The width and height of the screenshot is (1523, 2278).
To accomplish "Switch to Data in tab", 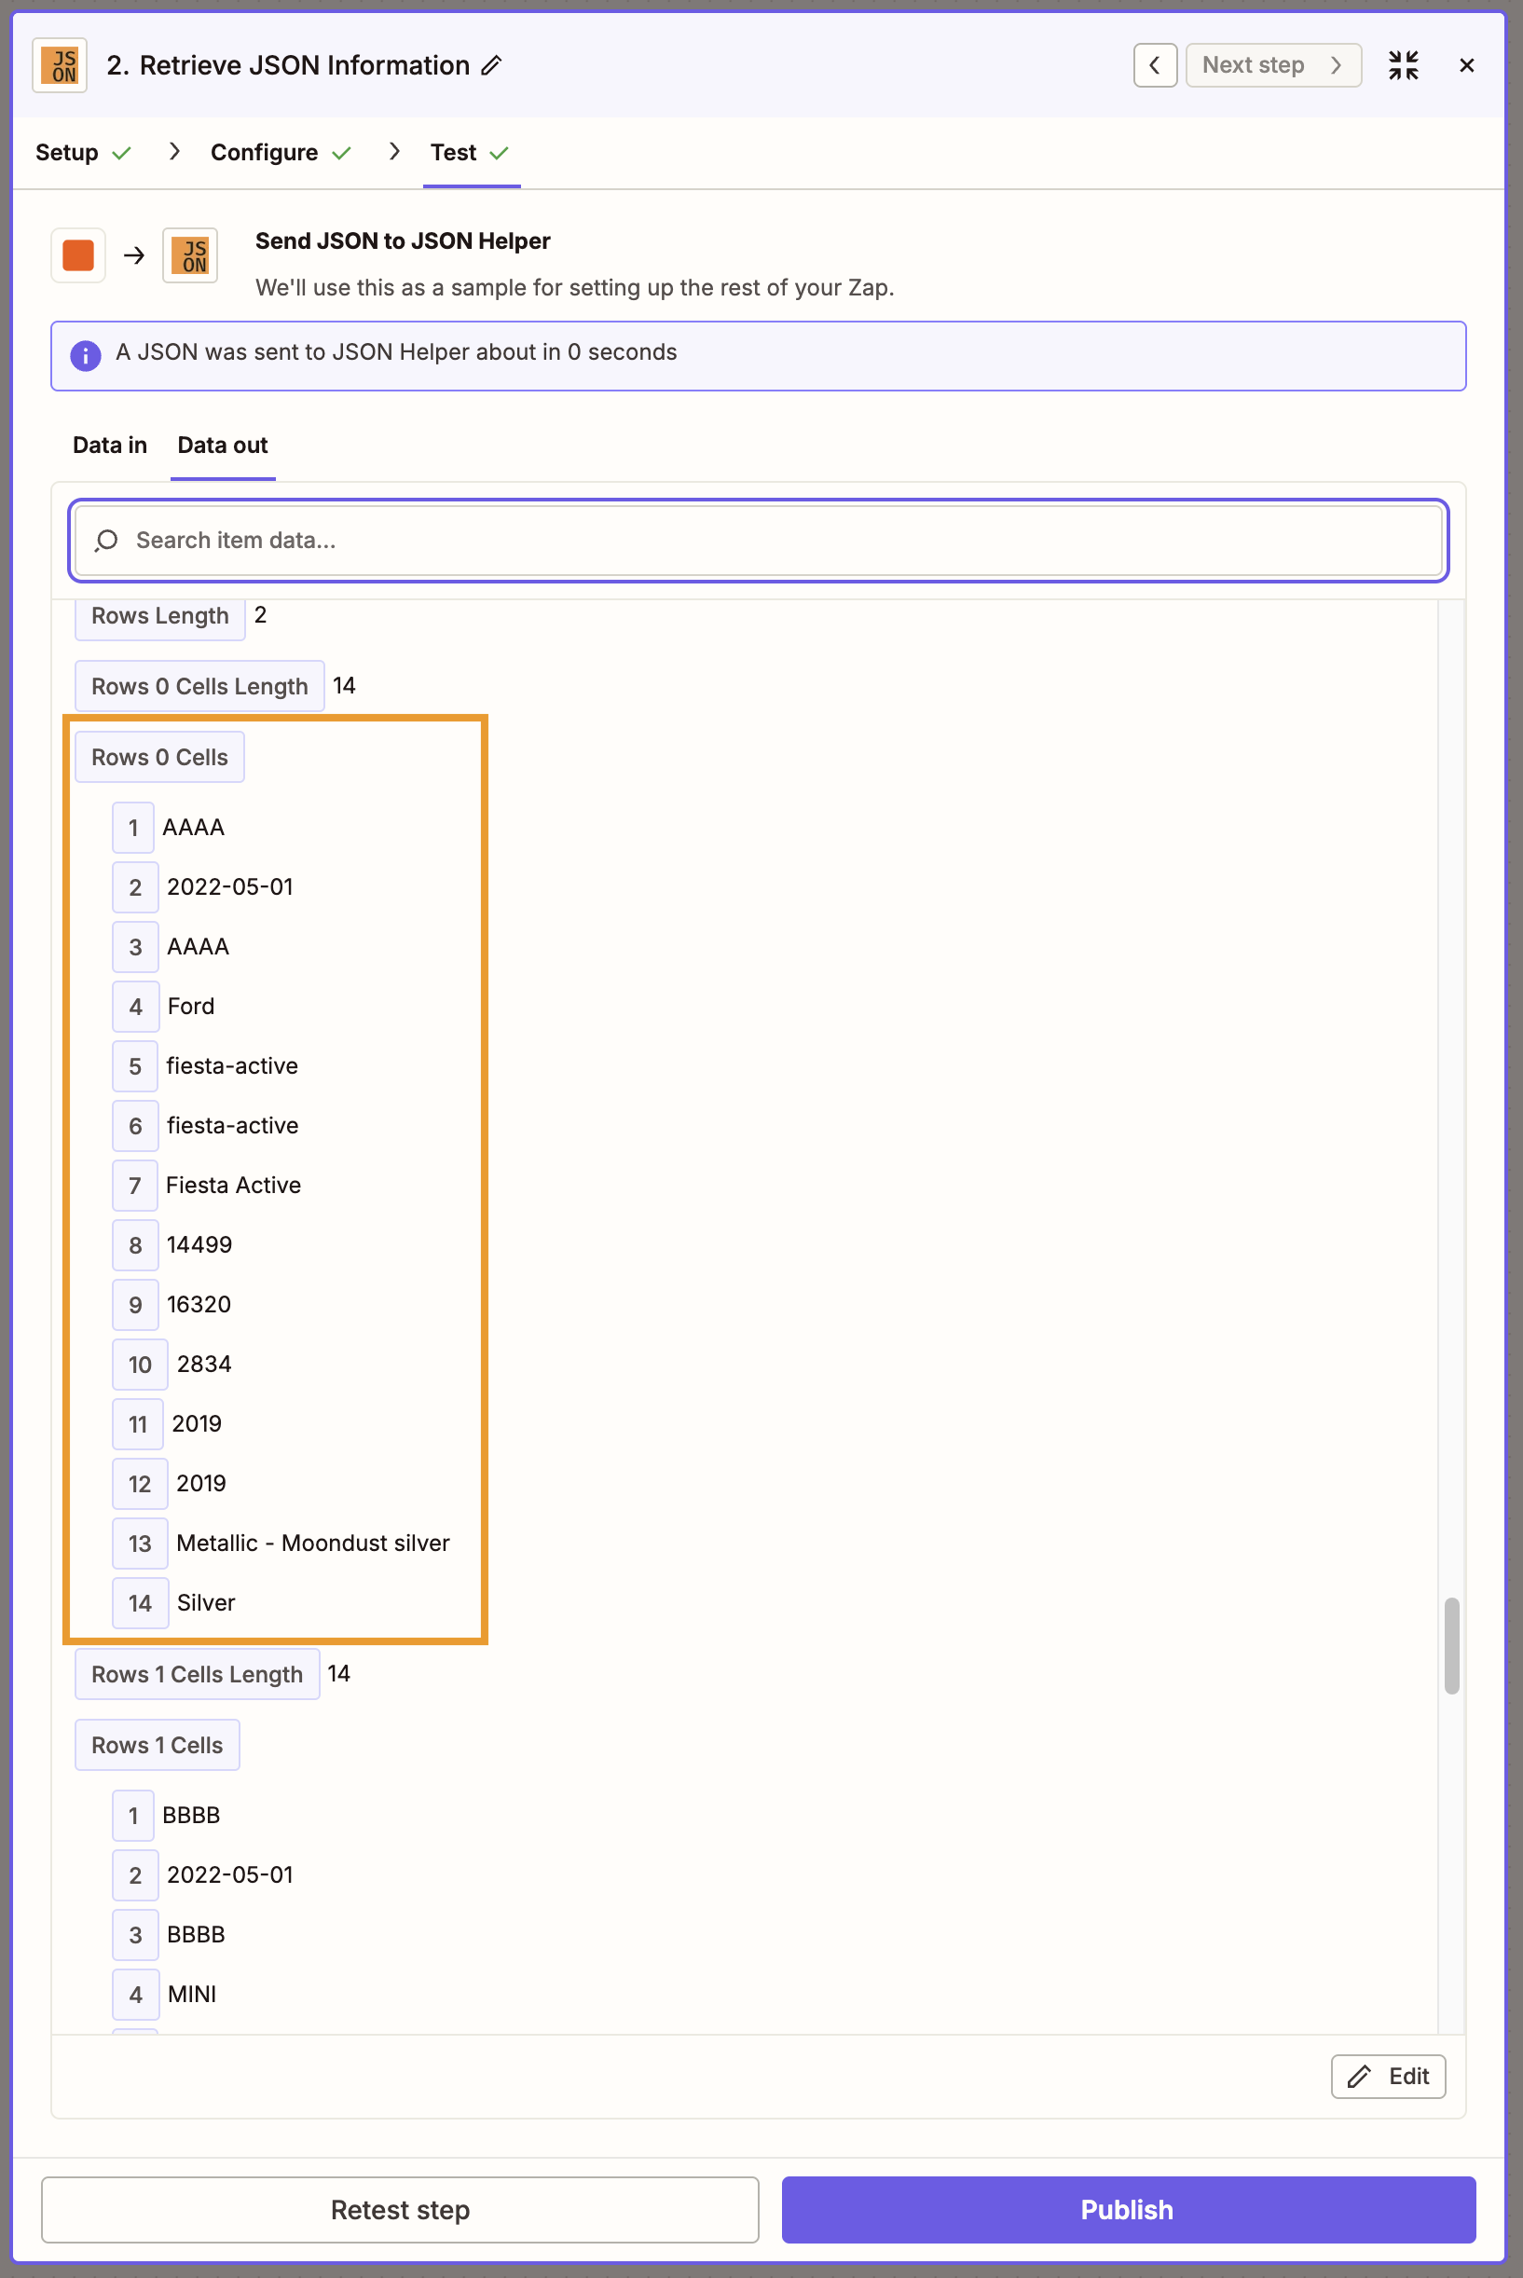I will click(110, 445).
